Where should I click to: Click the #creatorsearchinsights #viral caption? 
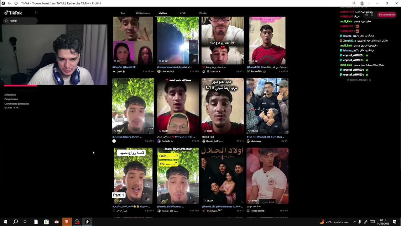pyautogui.click(x=174, y=67)
